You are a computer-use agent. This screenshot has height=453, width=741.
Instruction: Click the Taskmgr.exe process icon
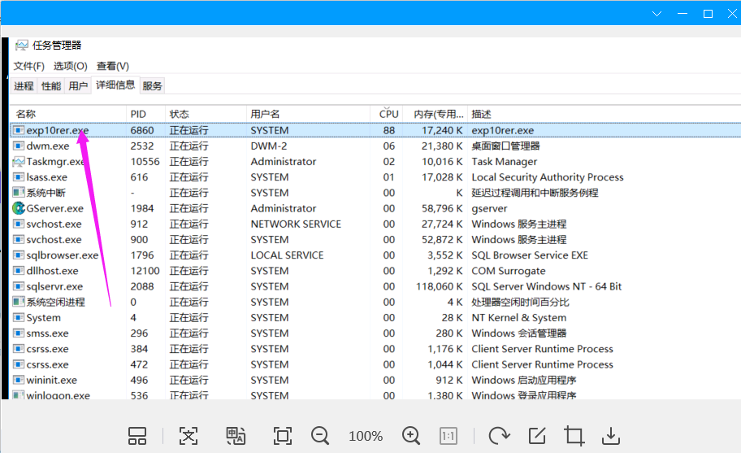point(19,161)
